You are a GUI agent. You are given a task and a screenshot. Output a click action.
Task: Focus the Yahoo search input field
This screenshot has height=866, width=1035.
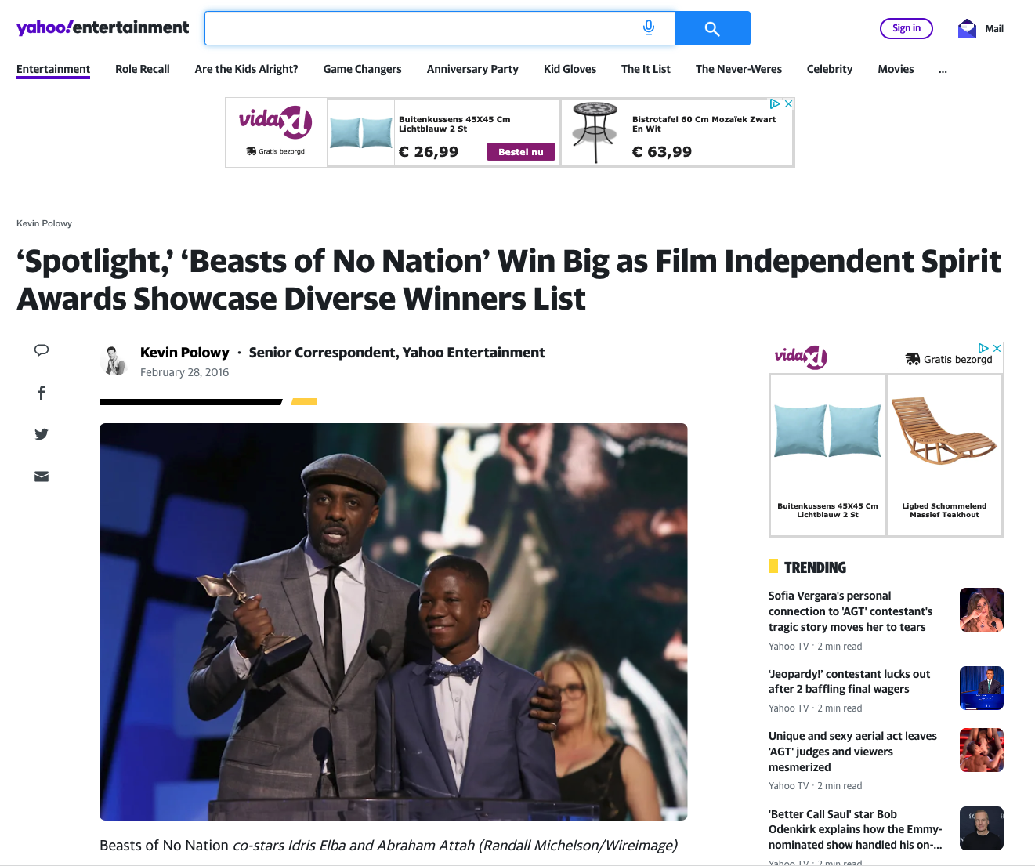tap(423, 28)
